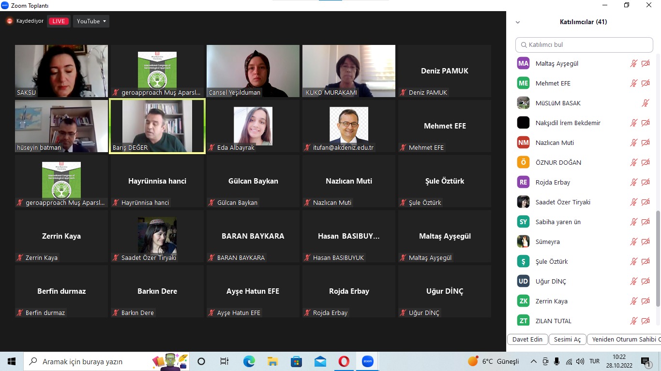This screenshot has width=661, height=371.
Task: Toggle the microphone icon for ÖZNUR DOĞAN
Action: pyautogui.click(x=633, y=162)
